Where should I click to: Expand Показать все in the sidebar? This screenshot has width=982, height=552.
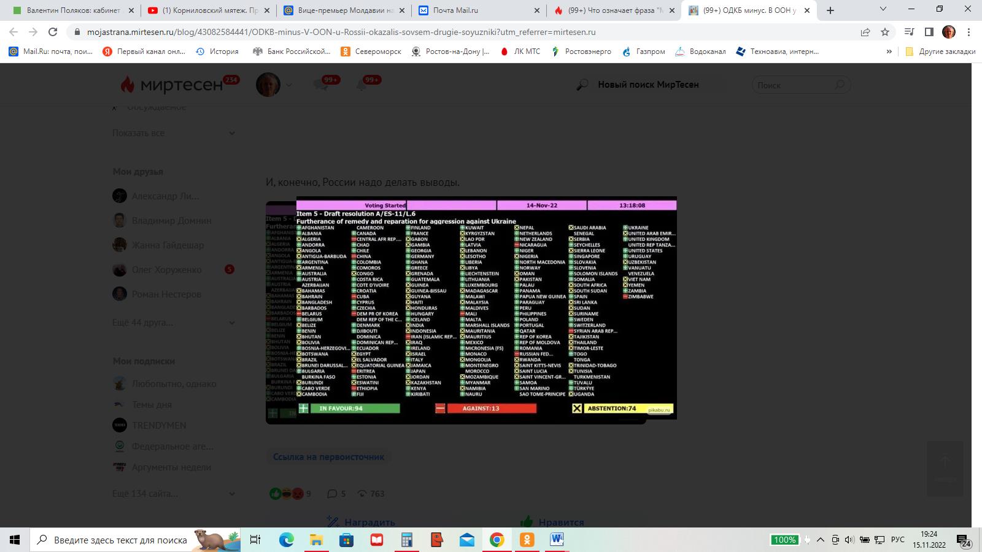(x=174, y=133)
